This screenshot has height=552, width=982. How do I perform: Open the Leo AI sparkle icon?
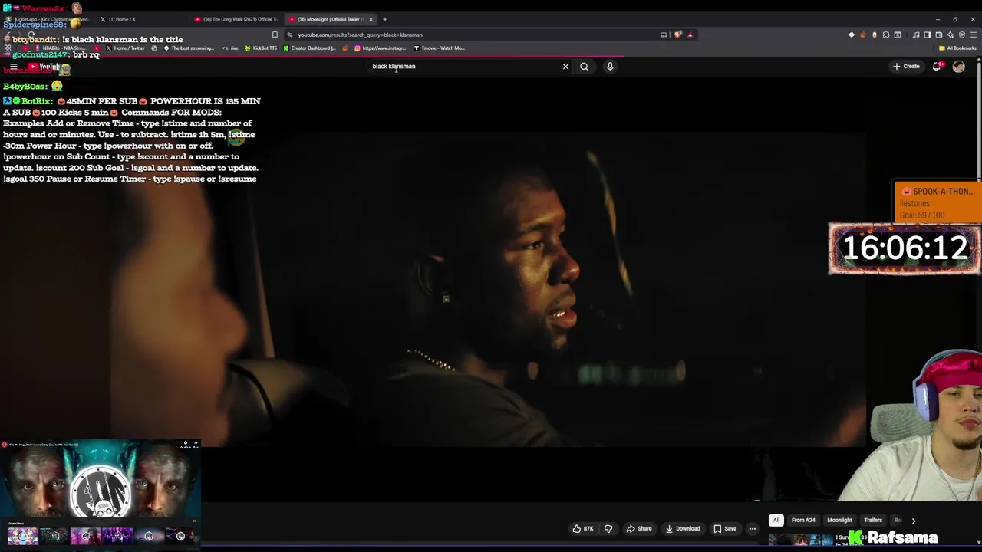coord(951,34)
